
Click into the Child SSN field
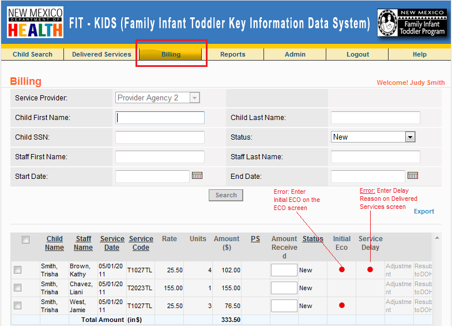[160, 137]
